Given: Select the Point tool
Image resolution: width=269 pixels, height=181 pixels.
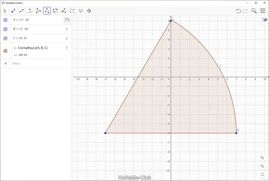Looking at the screenshot, I should [13, 11].
